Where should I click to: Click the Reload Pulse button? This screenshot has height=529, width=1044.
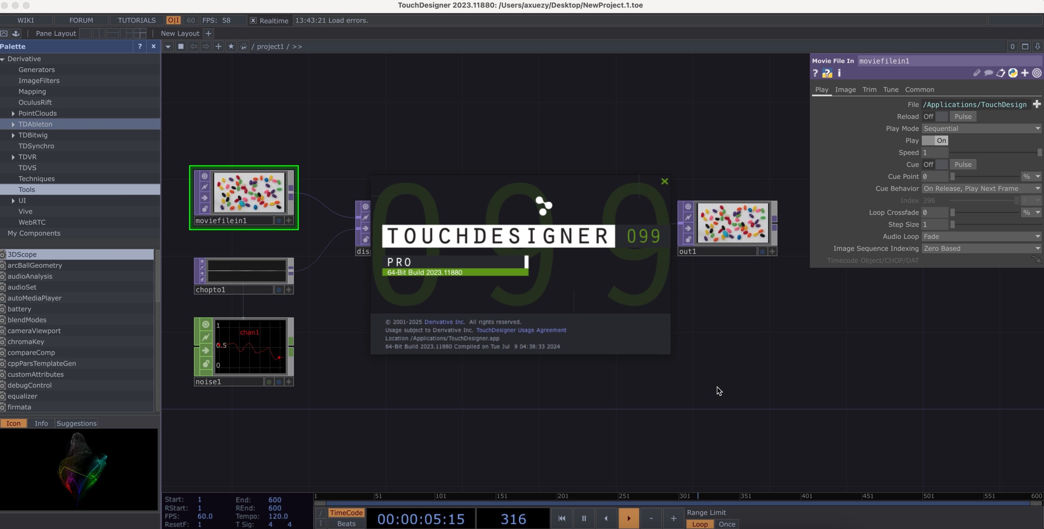pyautogui.click(x=963, y=117)
